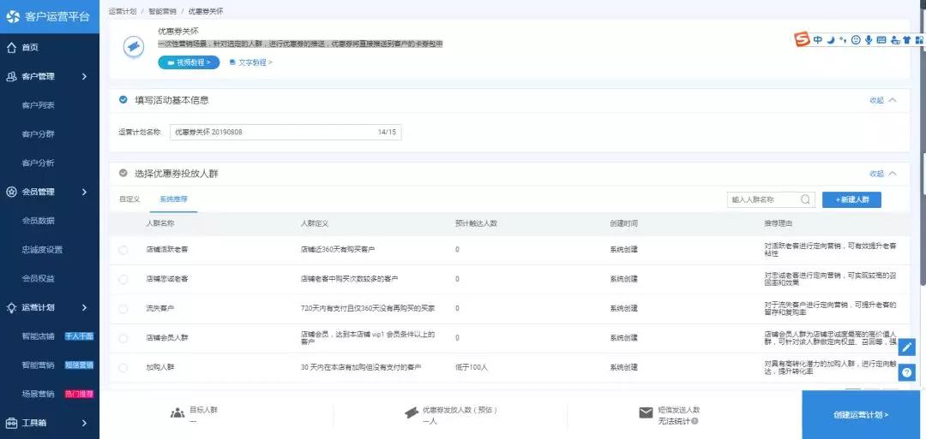Switch to the 自定义 tab
Image resolution: width=926 pixels, height=439 pixels.
pos(129,199)
